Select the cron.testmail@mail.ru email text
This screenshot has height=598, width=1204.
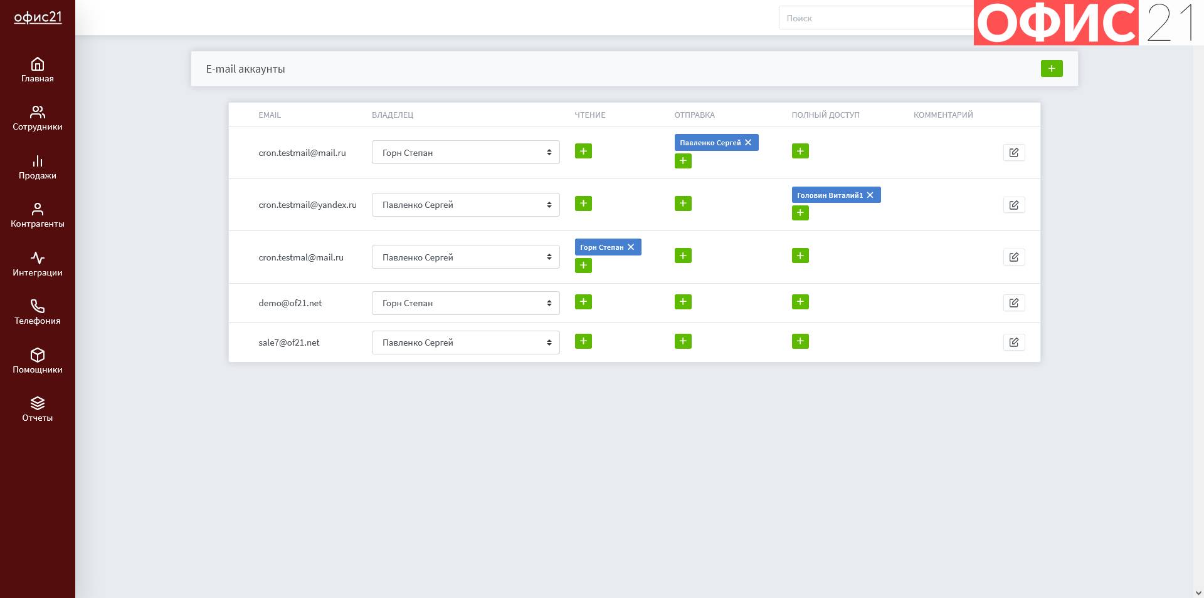tap(302, 153)
